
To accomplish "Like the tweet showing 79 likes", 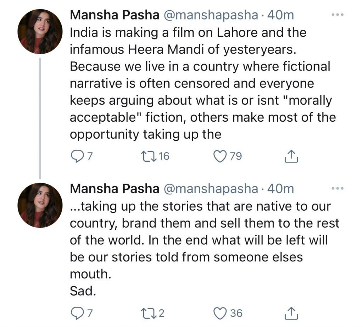I will pos(220,156).
